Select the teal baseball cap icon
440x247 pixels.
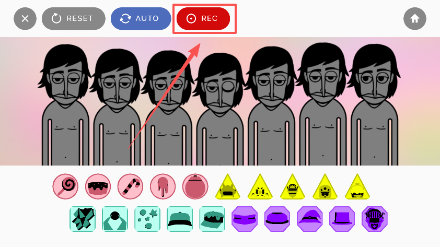180,219
